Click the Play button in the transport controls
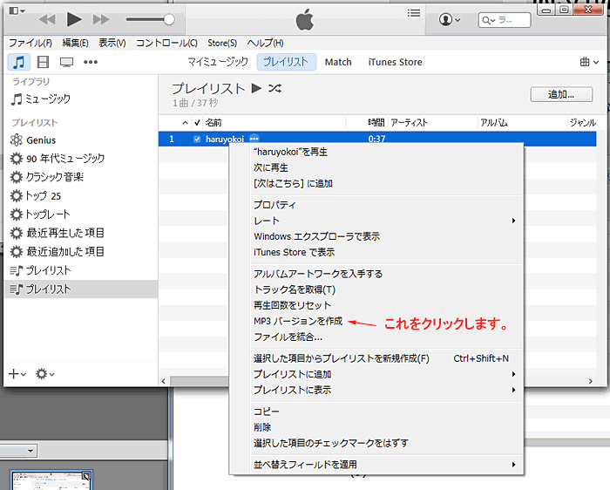This screenshot has height=490, width=610. click(74, 19)
